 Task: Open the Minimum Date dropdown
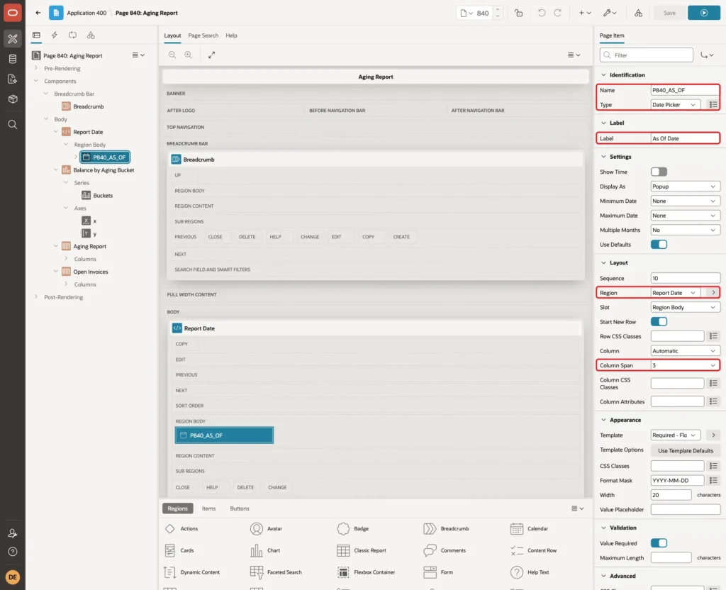tap(686, 201)
